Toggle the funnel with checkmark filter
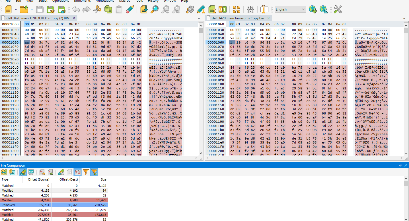Image resolution: width=409 pixels, height=221 pixels. coord(94,172)
